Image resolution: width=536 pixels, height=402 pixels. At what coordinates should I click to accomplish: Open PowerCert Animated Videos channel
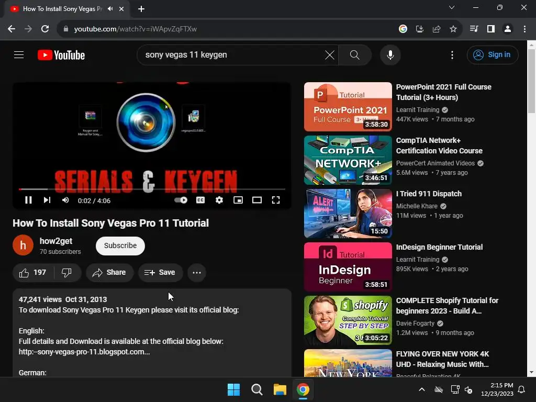(435, 163)
